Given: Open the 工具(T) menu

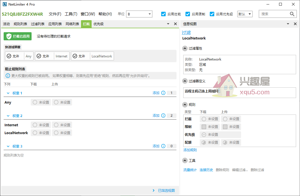Looking at the screenshot, I should tap(71, 14).
